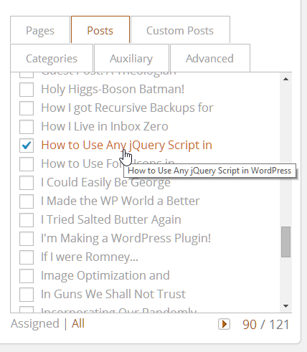The width and height of the screenshot is (307, 352).
Task: Enable I Tried Salted Butter Again checkbox
Action: [x=27, y=220]
